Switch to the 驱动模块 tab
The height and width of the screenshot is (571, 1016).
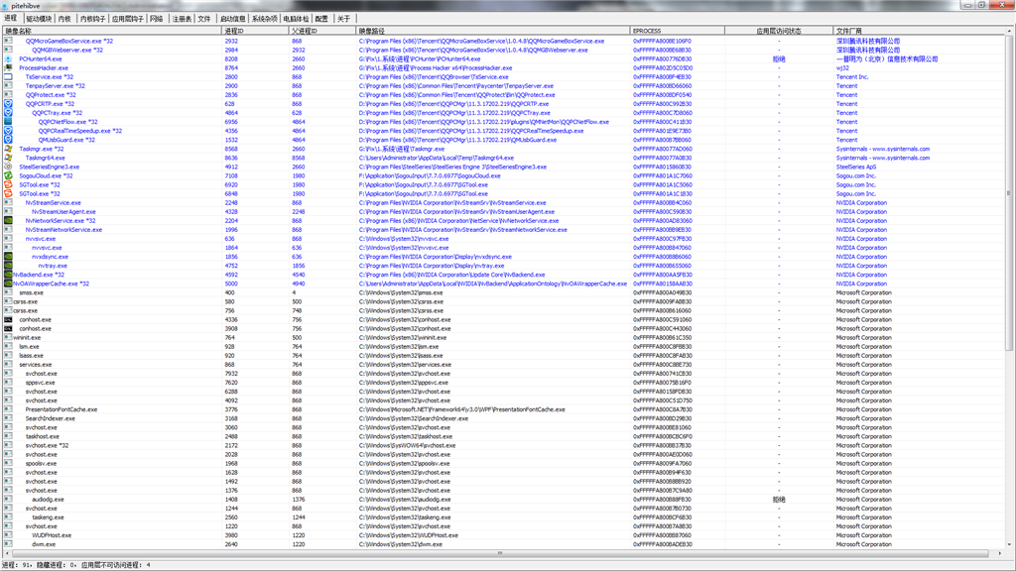point(39,19)
